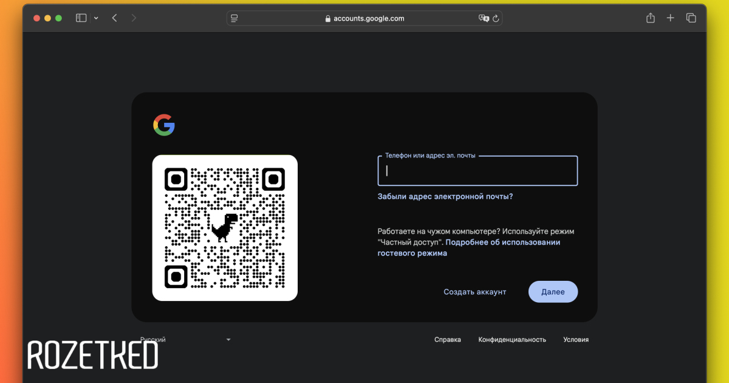Go forward with the forward arrow

pos(134,18)
